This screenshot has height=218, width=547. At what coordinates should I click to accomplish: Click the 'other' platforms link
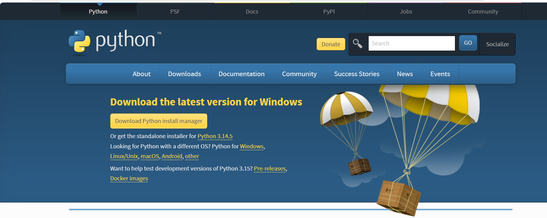[x=192, y=156]
